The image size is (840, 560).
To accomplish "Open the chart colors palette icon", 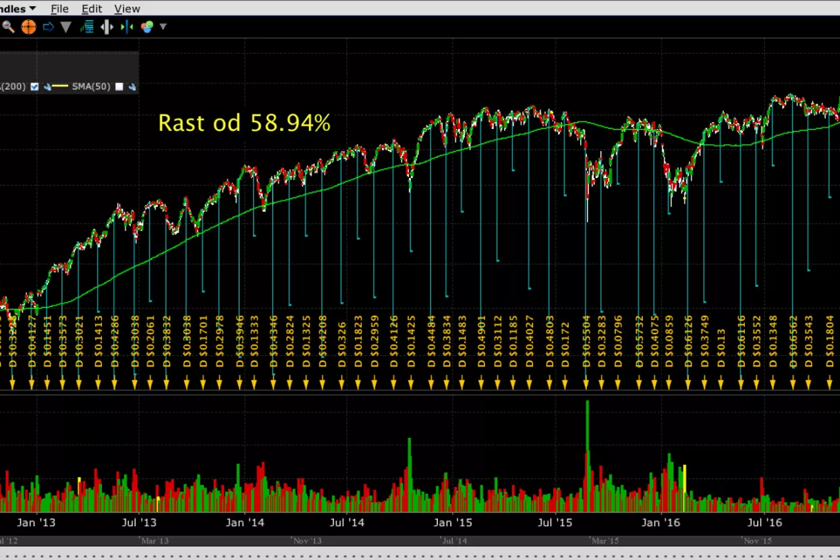I will [x=146, y=27].
